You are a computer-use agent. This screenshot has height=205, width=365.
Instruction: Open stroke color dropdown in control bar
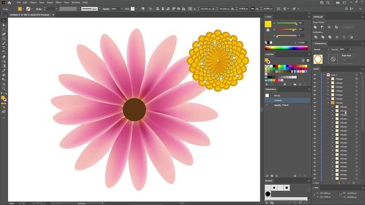point(32,9)
